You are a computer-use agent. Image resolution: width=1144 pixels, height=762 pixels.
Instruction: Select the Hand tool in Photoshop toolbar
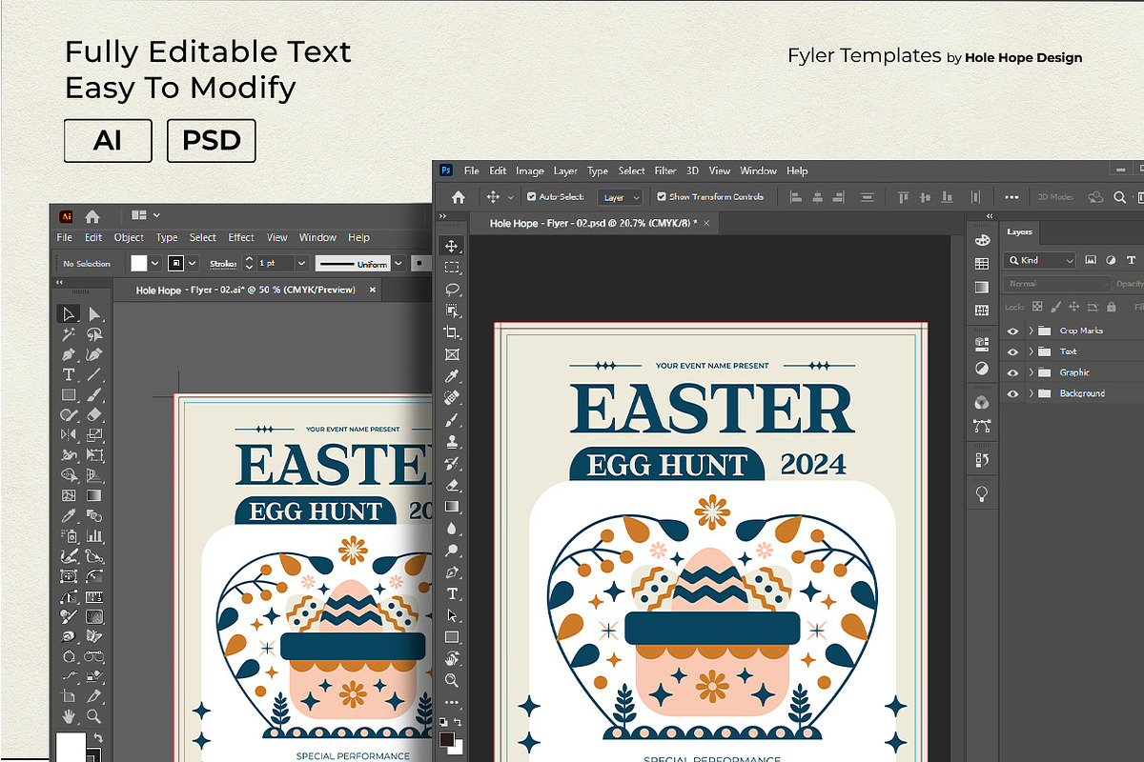452,659
